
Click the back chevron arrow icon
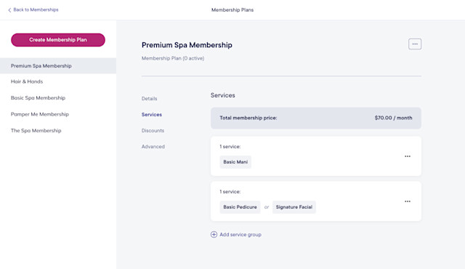point(9,10)
